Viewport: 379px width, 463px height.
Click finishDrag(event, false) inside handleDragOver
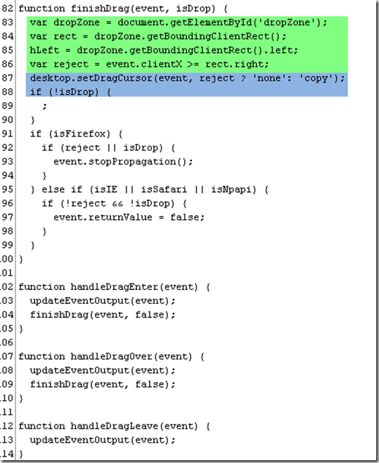point(103,384)
